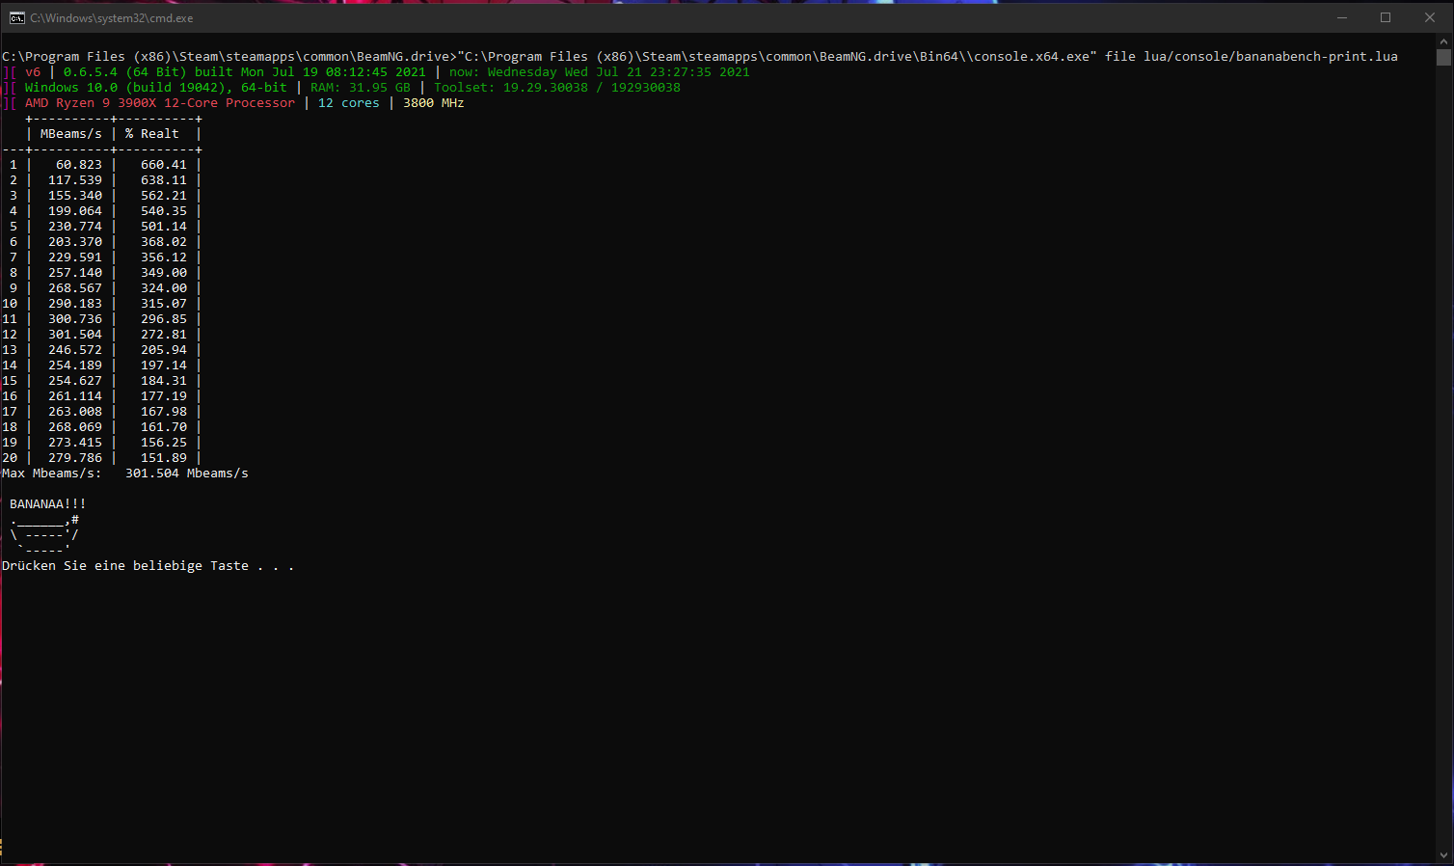Open the cmd.exe system menu icon

tap(17, 17)
